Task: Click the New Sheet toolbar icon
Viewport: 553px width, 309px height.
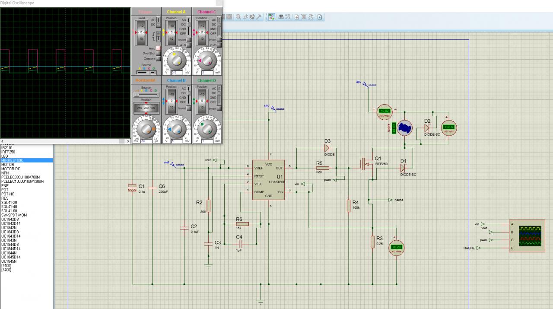Action: point(297,17)
